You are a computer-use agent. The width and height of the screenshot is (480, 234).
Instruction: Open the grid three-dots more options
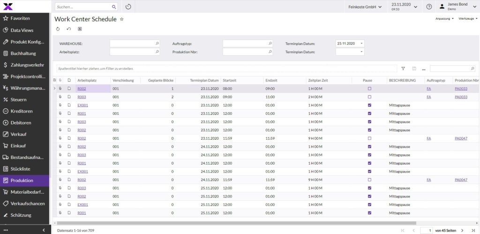pyautogui.click(x=424, y=69)
